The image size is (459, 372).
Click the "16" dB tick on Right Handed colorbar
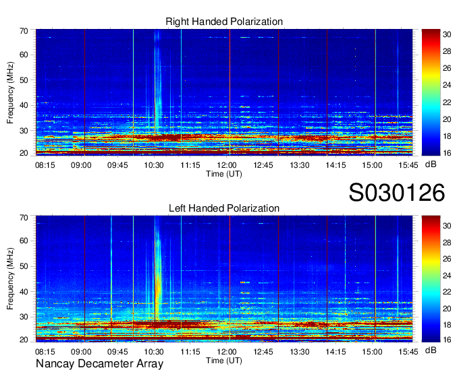tap(447, 153)
